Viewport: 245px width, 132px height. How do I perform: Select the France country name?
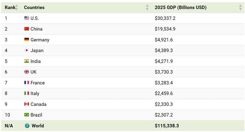tap(38, 83)
